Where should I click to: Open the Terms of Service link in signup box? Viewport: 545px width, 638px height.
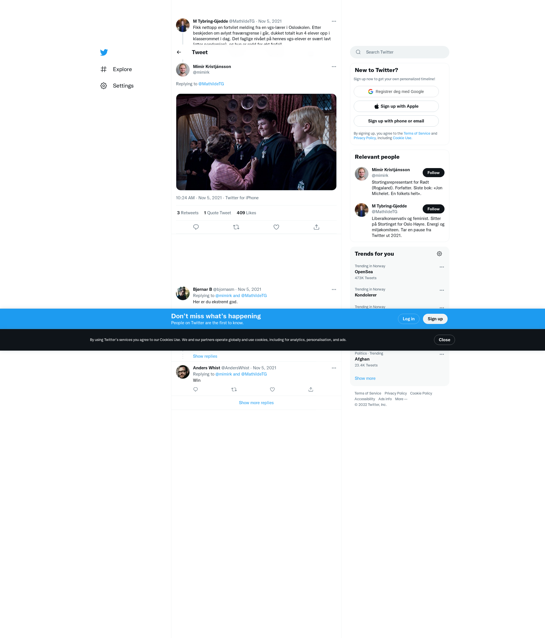417,133
